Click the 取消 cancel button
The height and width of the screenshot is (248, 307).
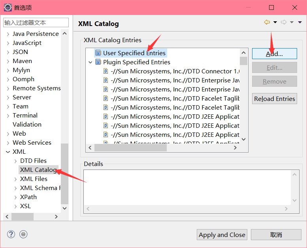pos(276,235)
